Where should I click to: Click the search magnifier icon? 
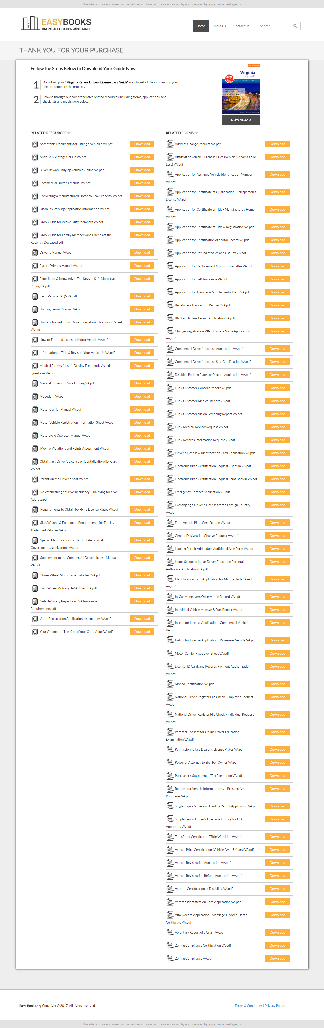coord(295,26)
